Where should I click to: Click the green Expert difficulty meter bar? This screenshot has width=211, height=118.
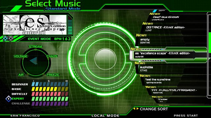click(50, 99)
